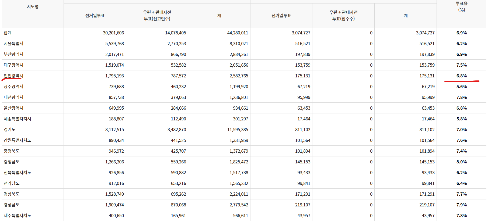Viewport: 488px width, 222px height.
Task: Click 충청남도's 8.0% turnout cell
Action: click(x=461, y=162)
